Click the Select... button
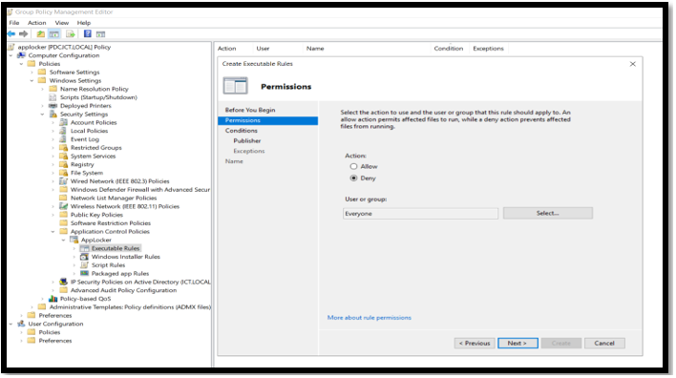This screenshot has height=378, width=676. [x=547, y=214]
